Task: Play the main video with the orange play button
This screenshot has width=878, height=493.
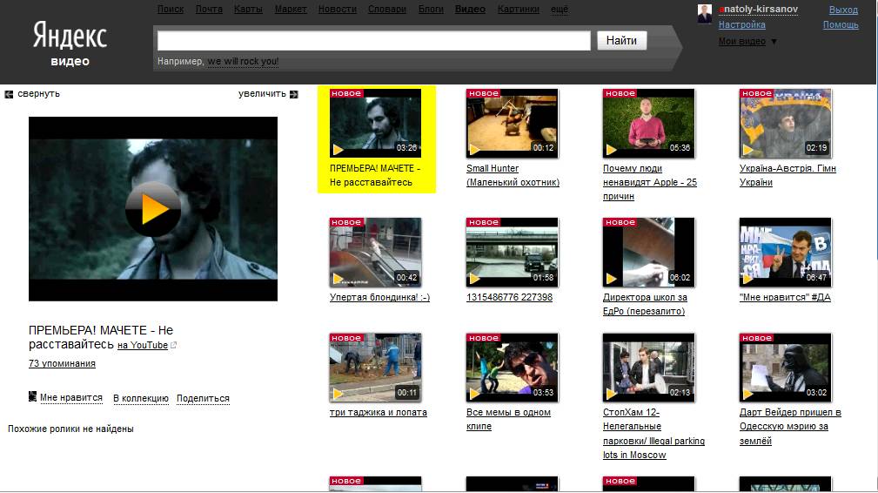Action: pyautogui.click(x=153, y=209)
